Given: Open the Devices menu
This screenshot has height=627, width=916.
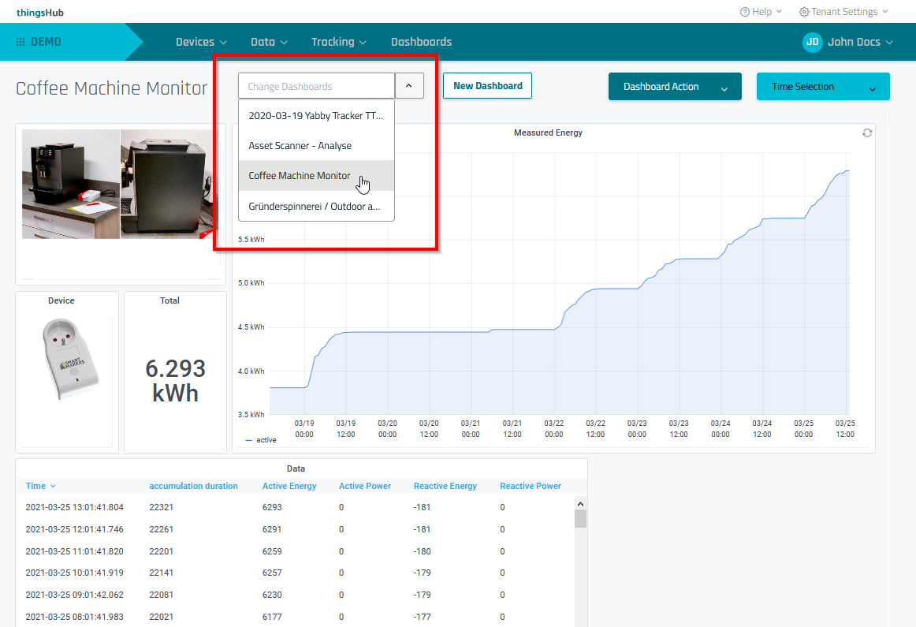Looking at the screenshot, I should pos(201,42).
